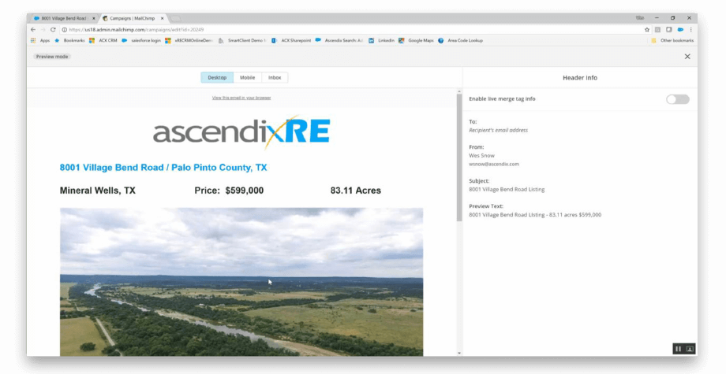
Task: Click the second extension icon left of the cloud
Action: point(669,30)
